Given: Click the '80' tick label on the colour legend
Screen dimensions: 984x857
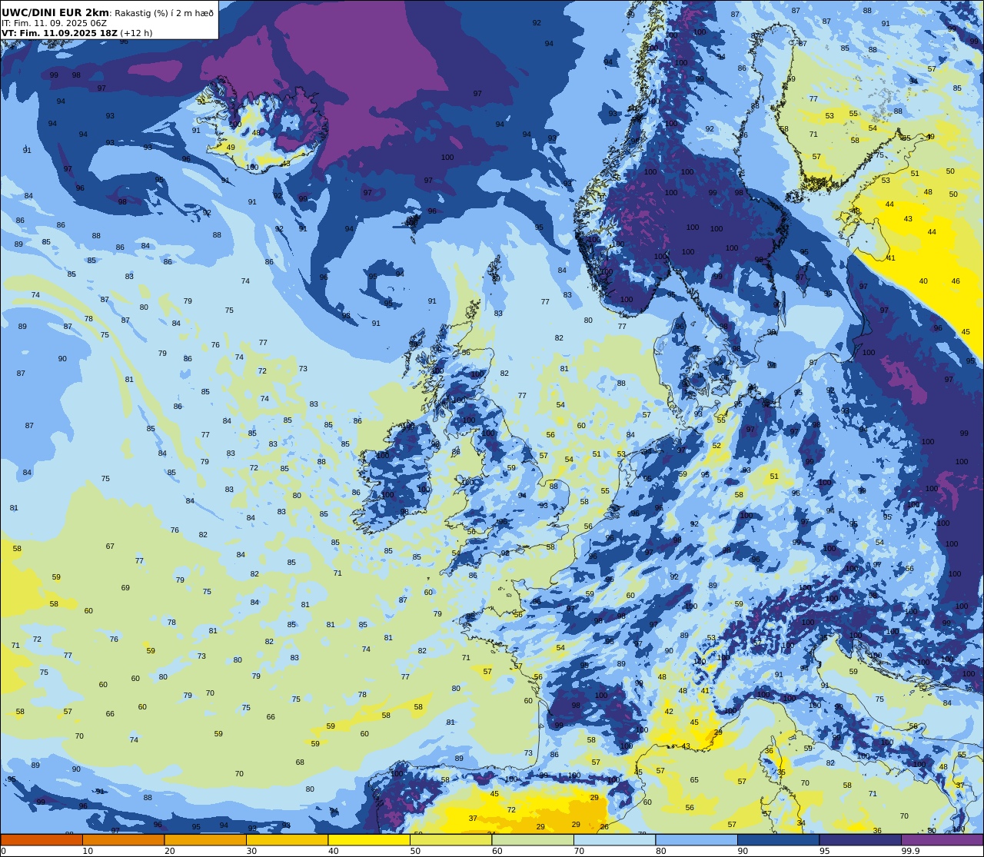Looking at the screenshot, I should click(x=661, y=851).
